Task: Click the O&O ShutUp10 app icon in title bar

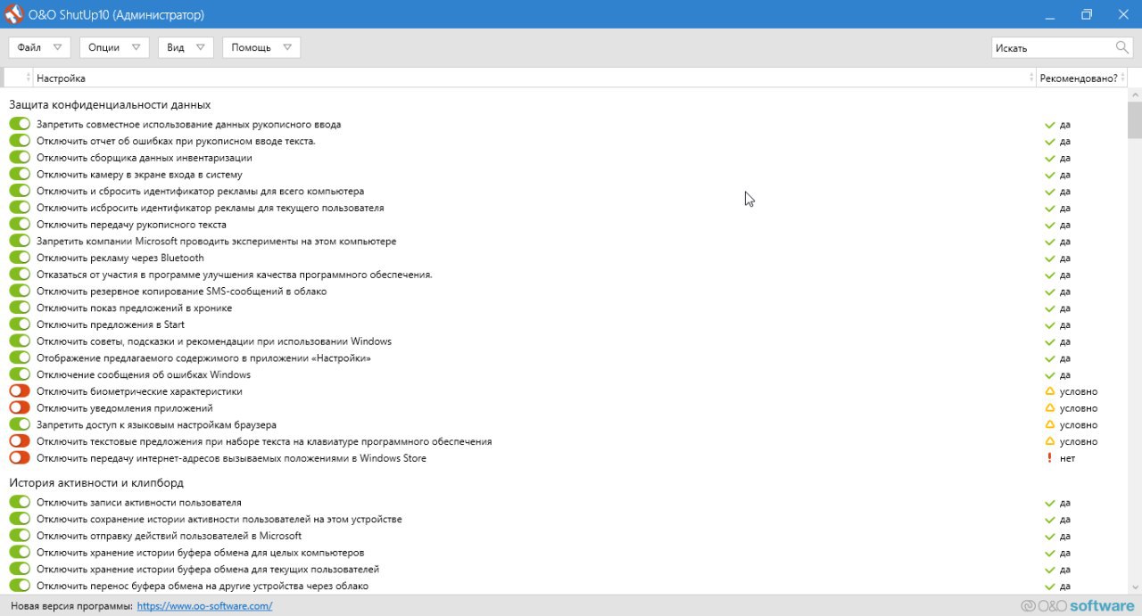Action: click(13, 14)
